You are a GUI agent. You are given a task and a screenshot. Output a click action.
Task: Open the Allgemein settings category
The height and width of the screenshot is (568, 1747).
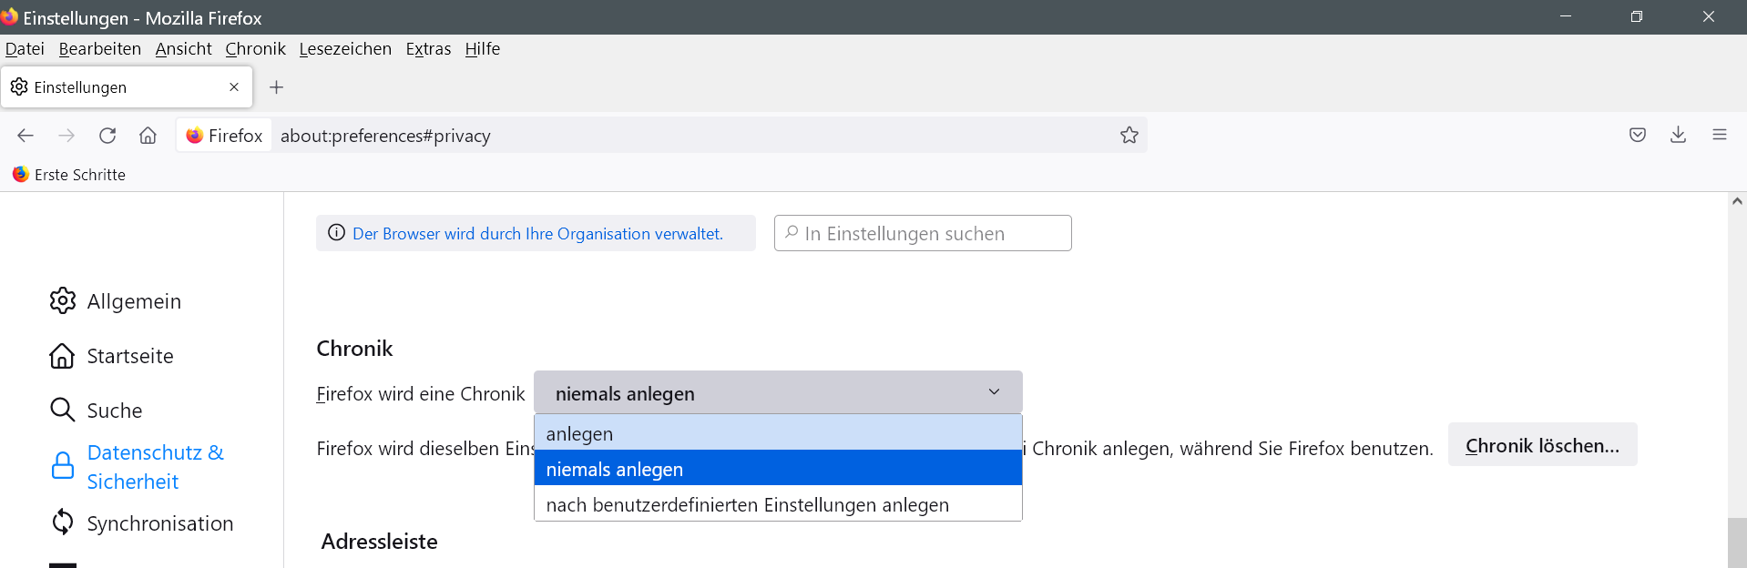pyautogui.click(x=134, y=301)
